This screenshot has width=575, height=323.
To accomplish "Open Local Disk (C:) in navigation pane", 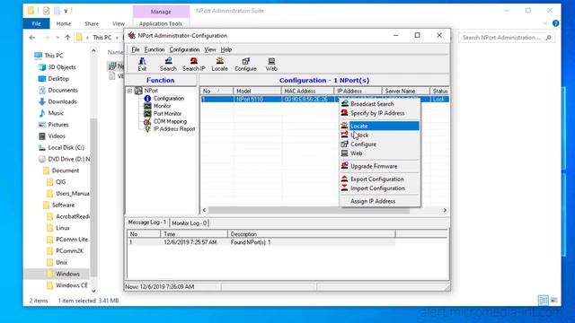I will click(x=66, y=147).
